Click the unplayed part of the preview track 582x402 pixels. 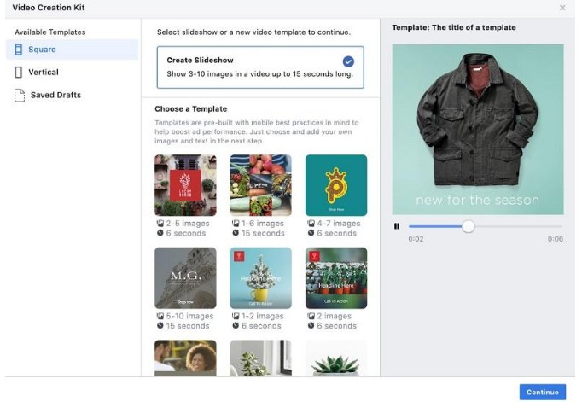(x=519, y=226)
